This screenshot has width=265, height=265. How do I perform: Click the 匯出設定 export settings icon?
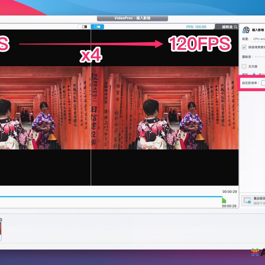click(247, 201)
